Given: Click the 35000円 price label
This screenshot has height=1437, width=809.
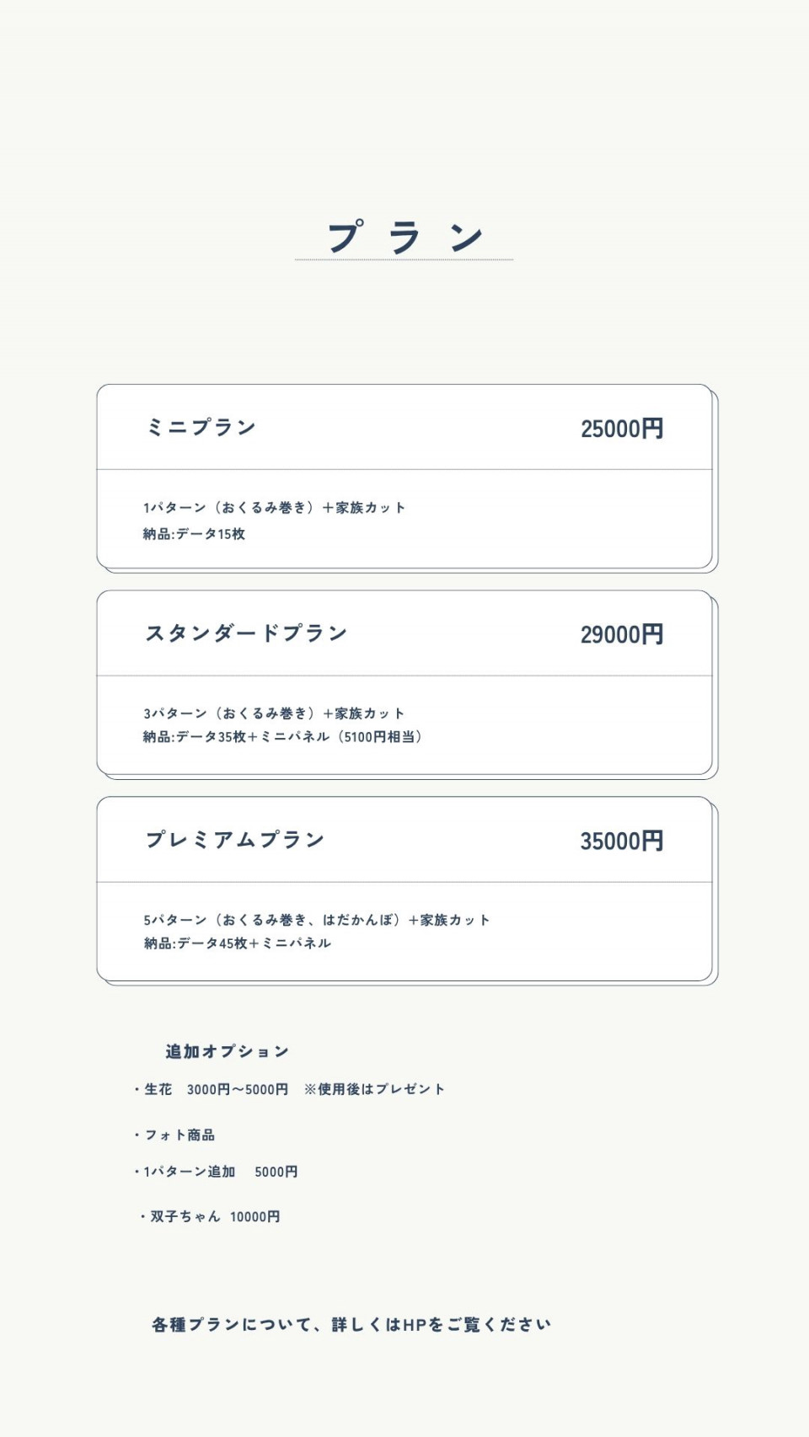Looking at the screenshot, I should click(x=621, y=841).
